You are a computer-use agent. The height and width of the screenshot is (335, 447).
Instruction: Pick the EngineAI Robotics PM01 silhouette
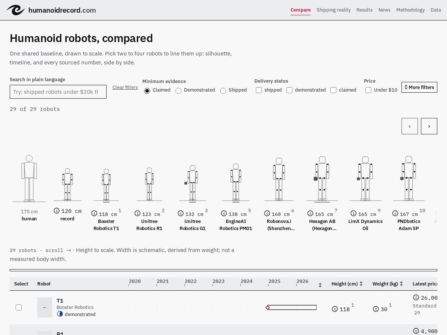point(236,182)
